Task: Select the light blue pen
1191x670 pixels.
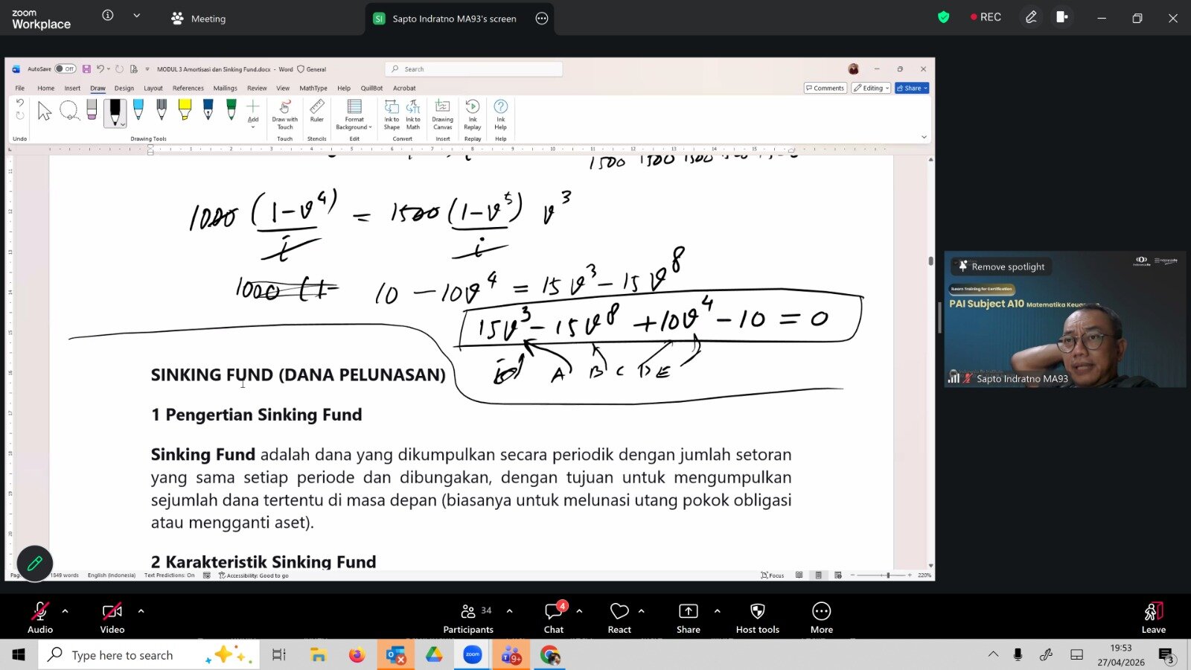Action: 138,110
